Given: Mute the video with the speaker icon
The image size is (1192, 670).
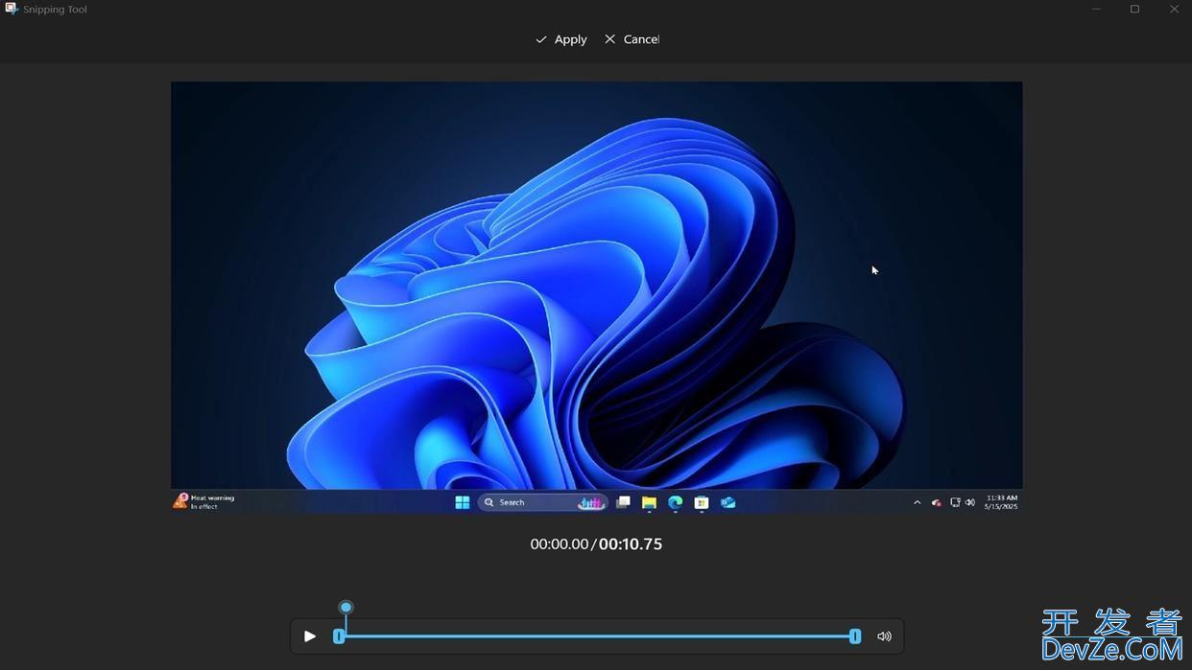Looking at the screenshot, I should 884,636.
